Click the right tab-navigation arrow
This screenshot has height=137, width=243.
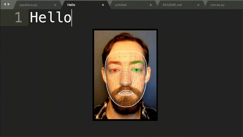click(9, 4)
